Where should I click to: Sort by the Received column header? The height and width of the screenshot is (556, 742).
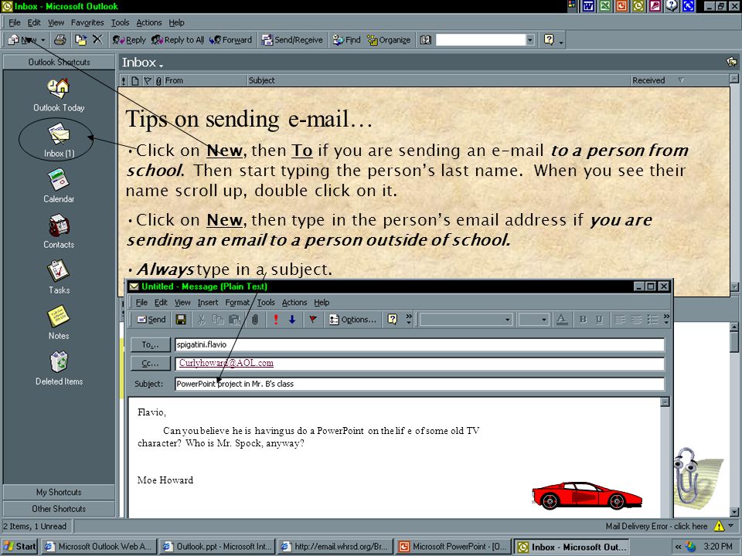pos(679,80)
